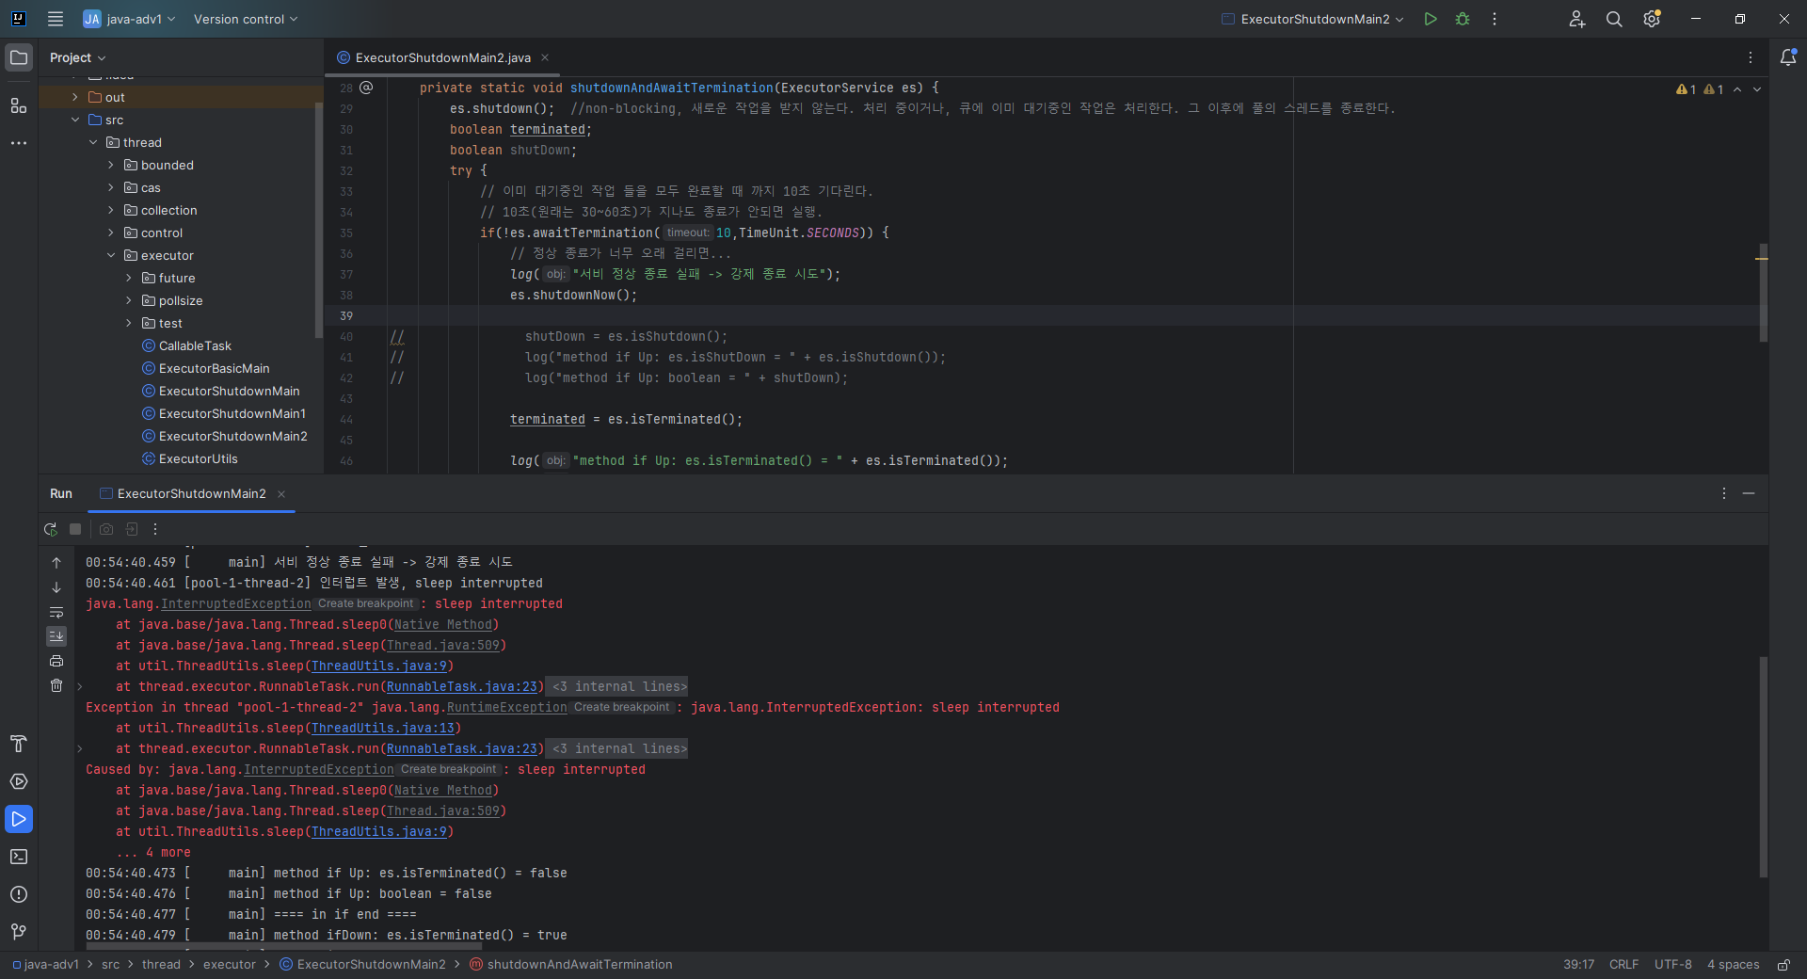The image size is (1807, 979).
Task: Expand the out folder
Action: point(75,97)
